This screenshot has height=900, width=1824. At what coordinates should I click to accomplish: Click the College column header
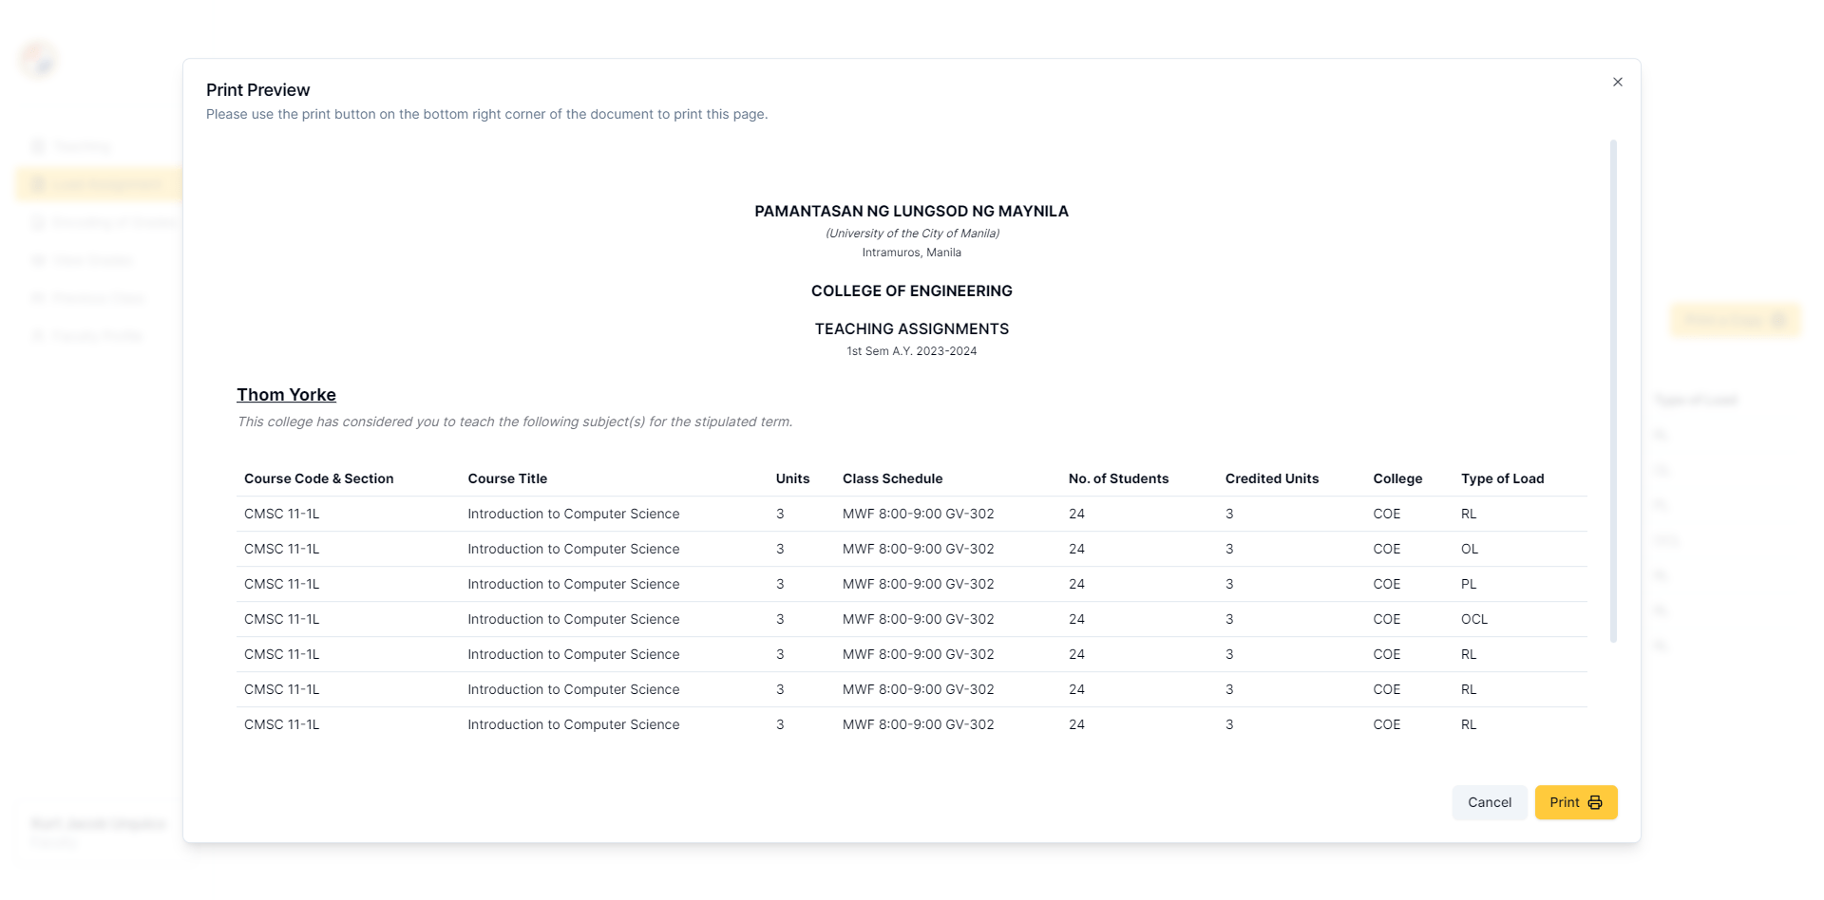pos(1397,478)
